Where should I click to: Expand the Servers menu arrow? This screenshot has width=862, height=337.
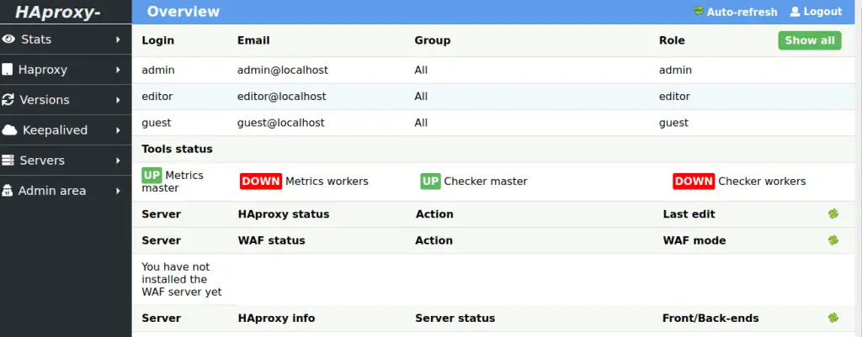(118, 161)
